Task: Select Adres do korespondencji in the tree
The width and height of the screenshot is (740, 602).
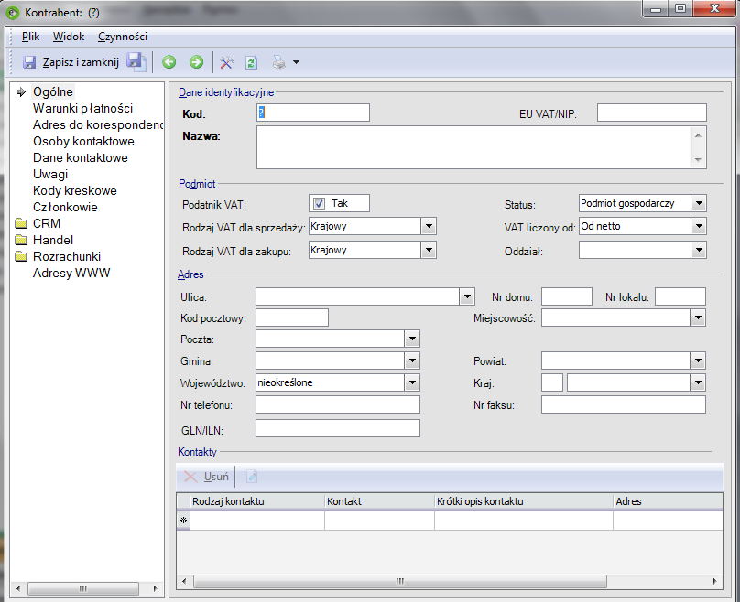Action: [x=98, y=125]
